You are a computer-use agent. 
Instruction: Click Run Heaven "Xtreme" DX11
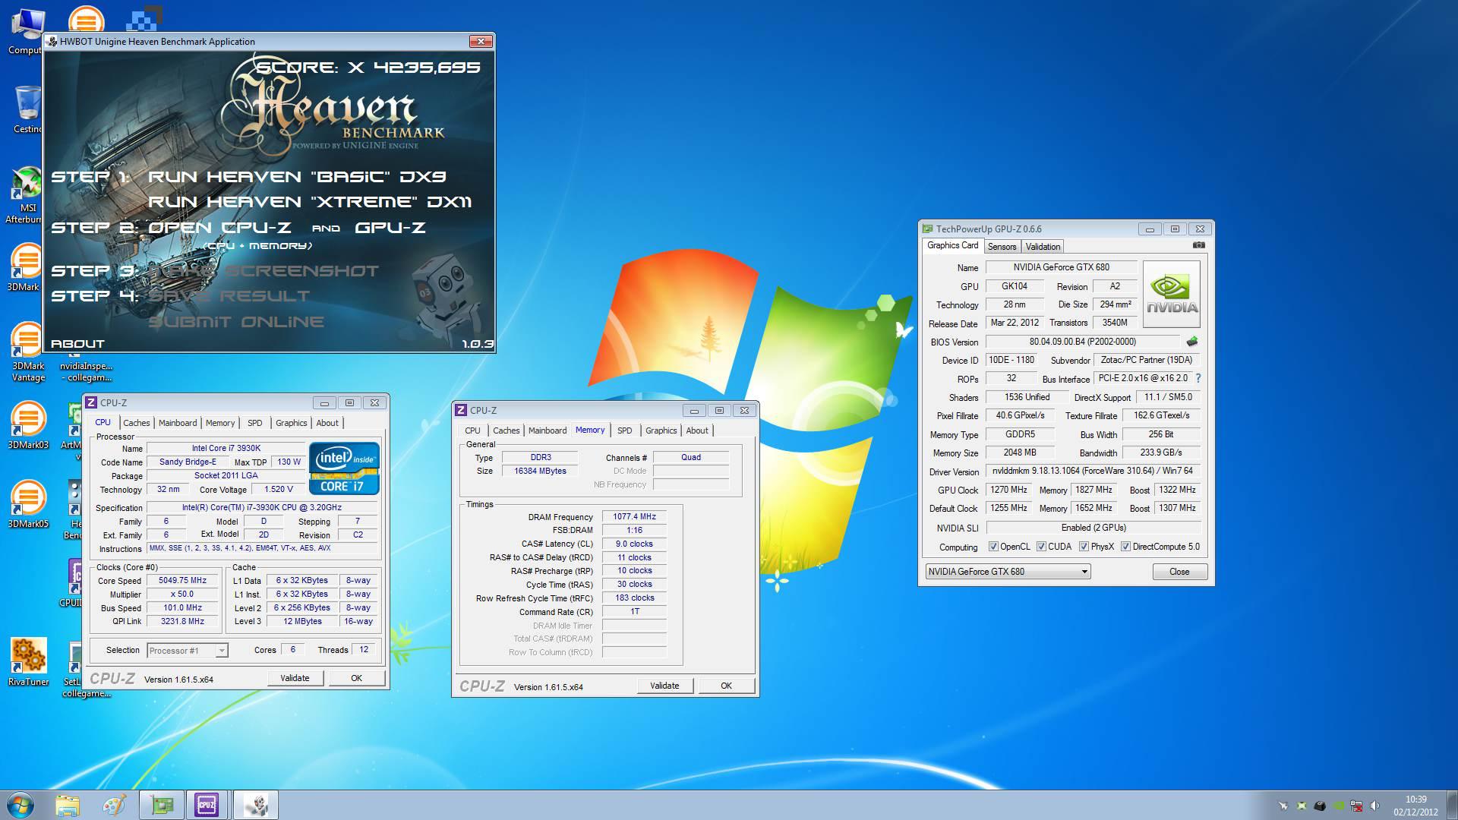pyautogui.click(x=310, y=202)
